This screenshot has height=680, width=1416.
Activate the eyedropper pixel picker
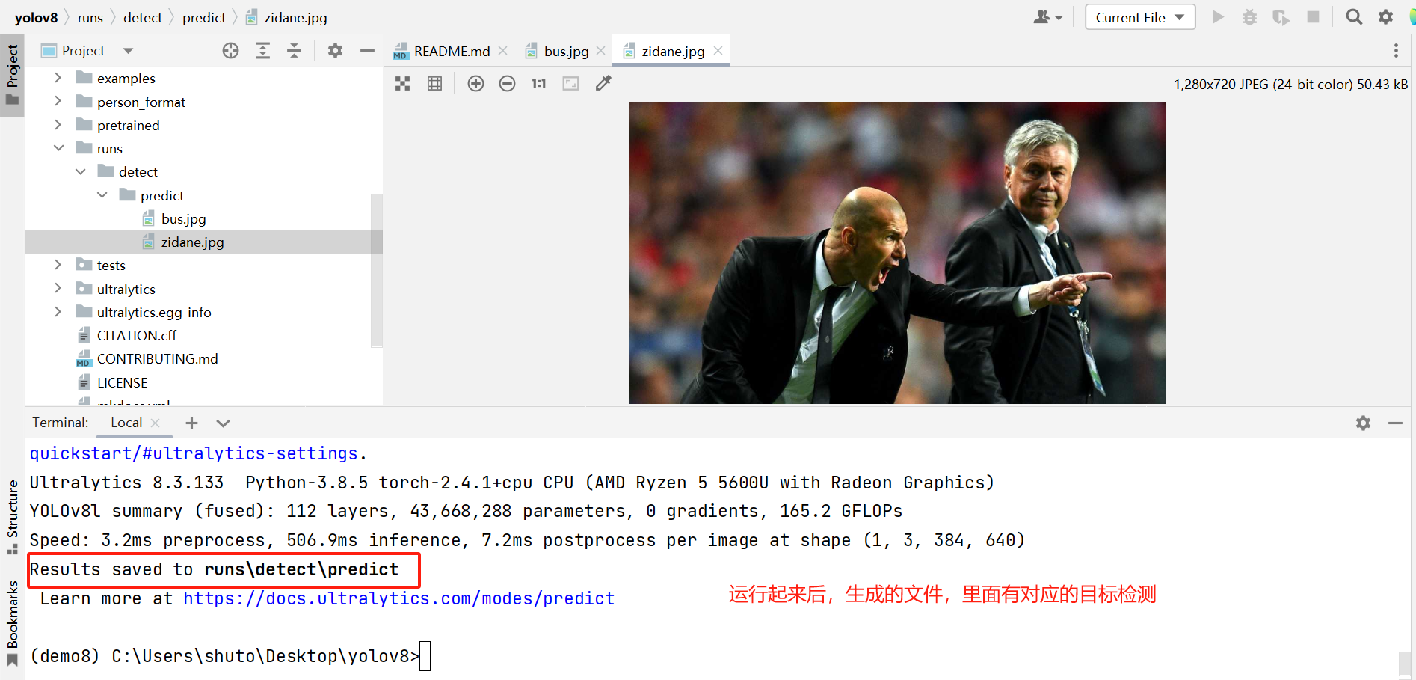(603, 83)
